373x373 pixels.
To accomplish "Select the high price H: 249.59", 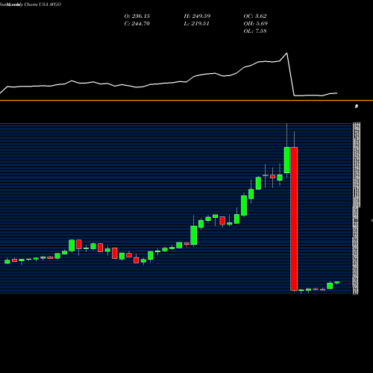I will (197, 16).
